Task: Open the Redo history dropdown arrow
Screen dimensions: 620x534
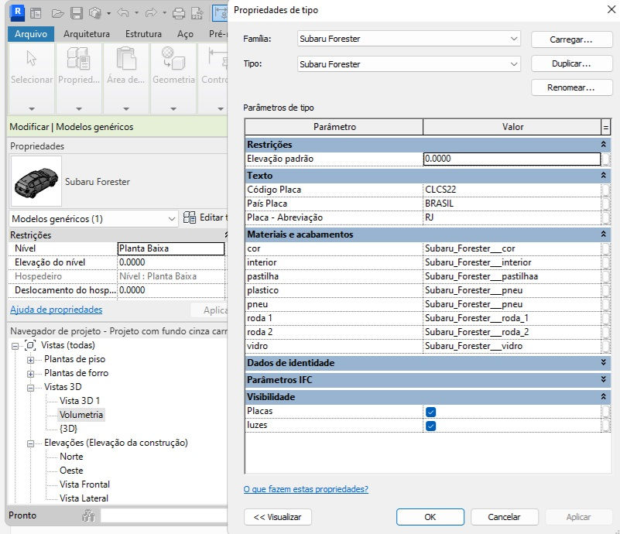Action: 164,13
